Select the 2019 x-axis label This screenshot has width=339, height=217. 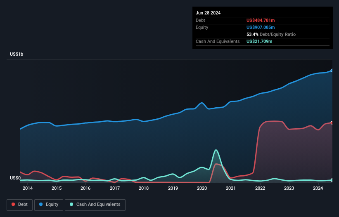[x=173, y=188]
